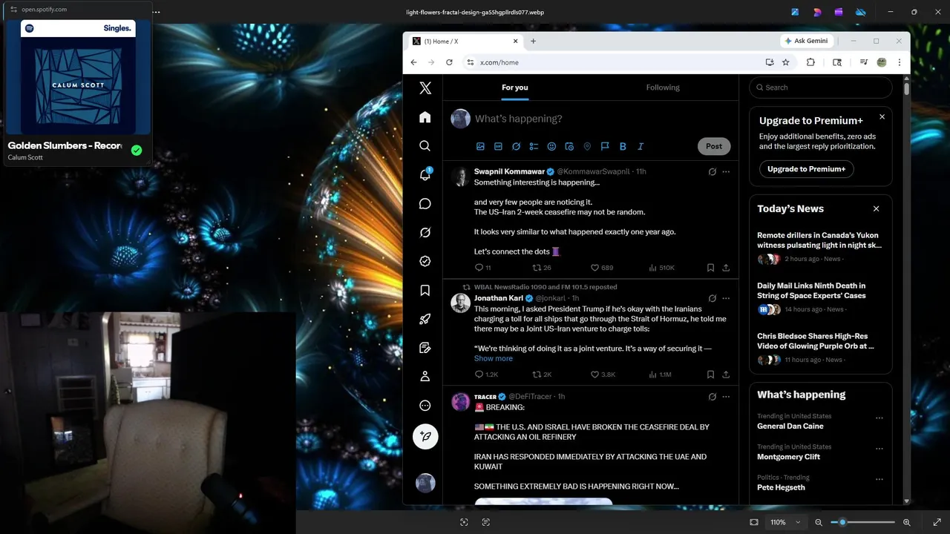Bookmark this tab with star icon

pos(786,62)
